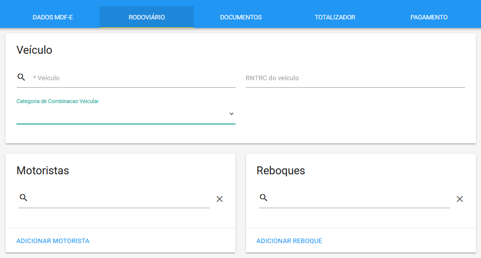Image resolution: width=481 pixels, height=258 pixels.
Task: Click the Veículo section heading
Action: point(34,50)
